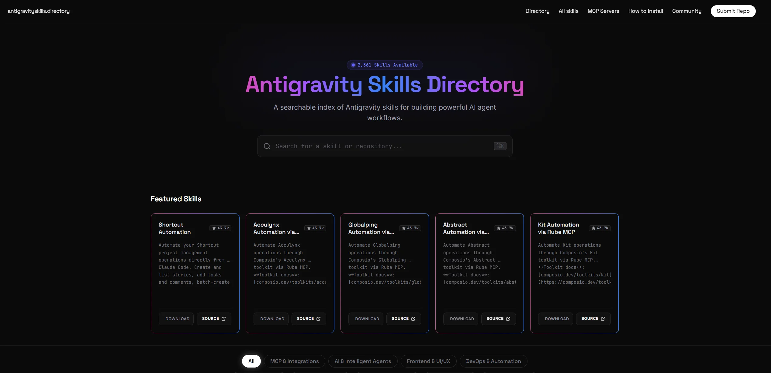Open the Directory nav item
The image size is (771, 373).
538,11
